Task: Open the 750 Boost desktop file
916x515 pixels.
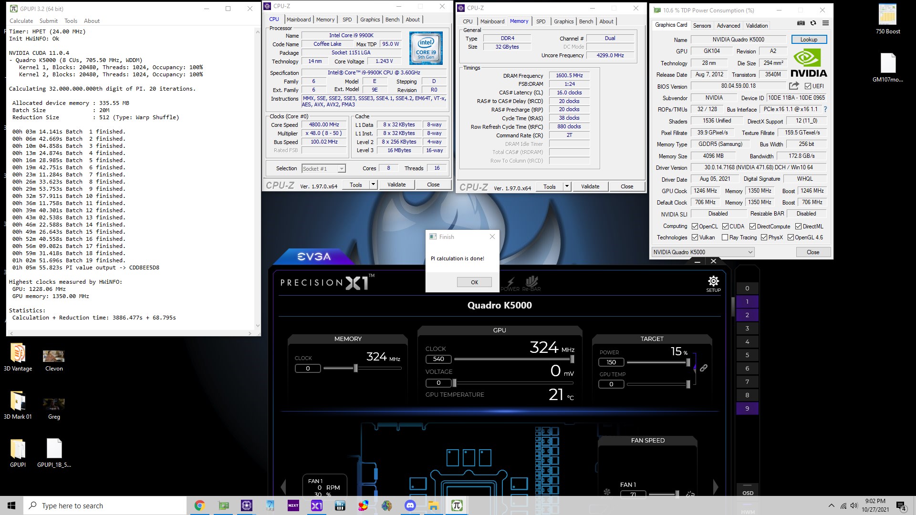Action: tap(887, 19)
